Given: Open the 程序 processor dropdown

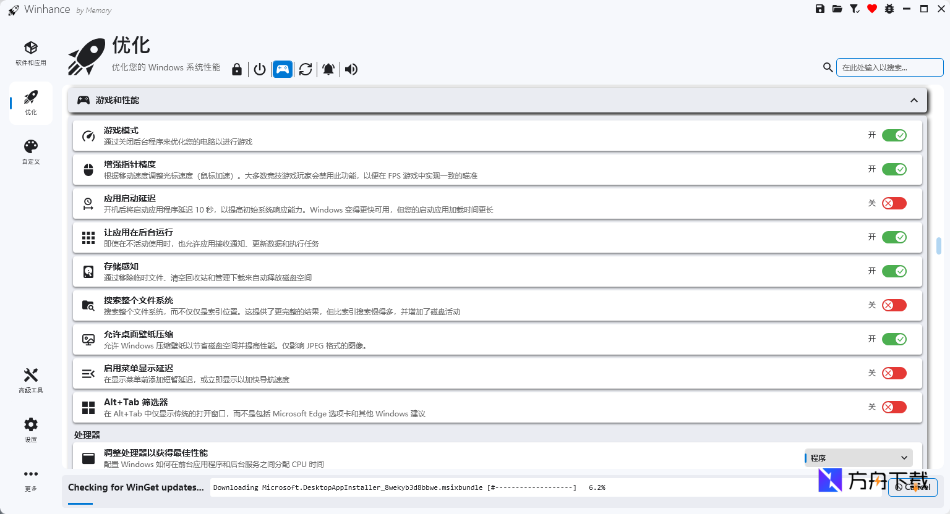Looking at the screenshot, I should click(858, 458).
